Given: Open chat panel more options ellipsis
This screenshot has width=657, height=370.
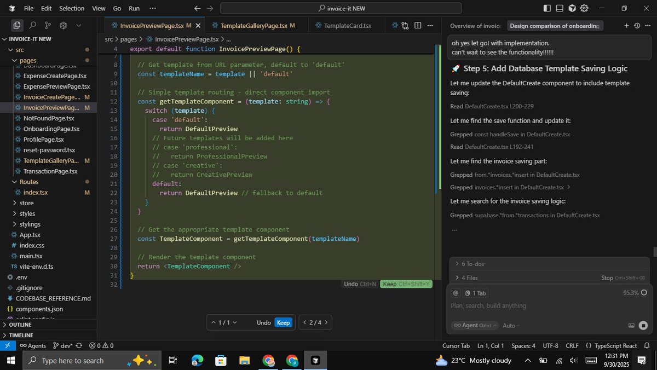Looking at the screenshot, I should tap(648, 26).
